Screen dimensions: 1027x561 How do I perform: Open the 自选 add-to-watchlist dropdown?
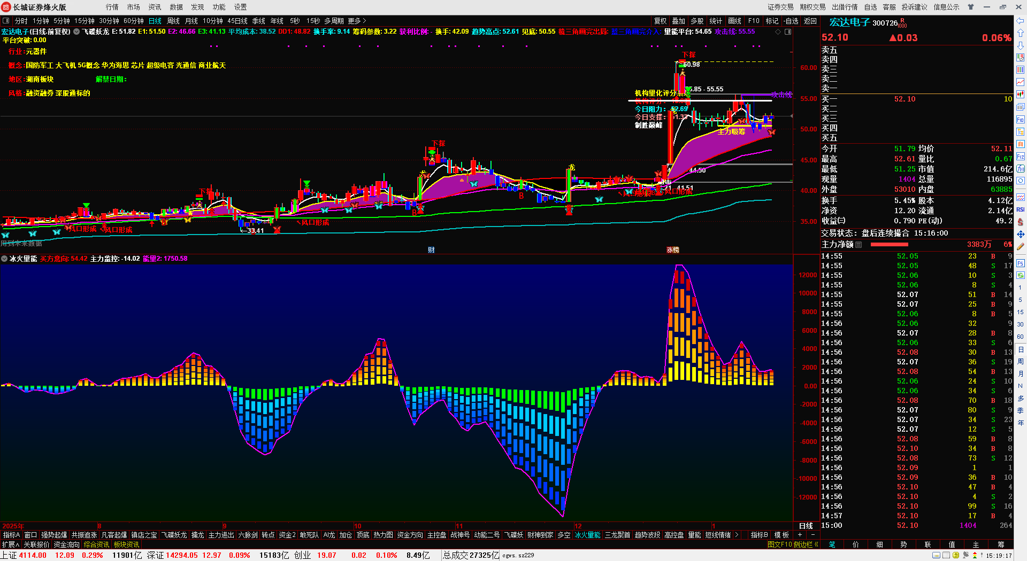click(791, 21)
